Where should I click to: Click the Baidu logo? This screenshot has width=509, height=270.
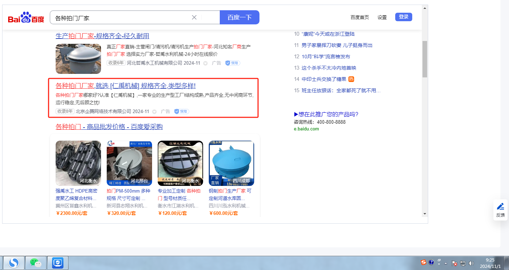(x=26, y=17)
